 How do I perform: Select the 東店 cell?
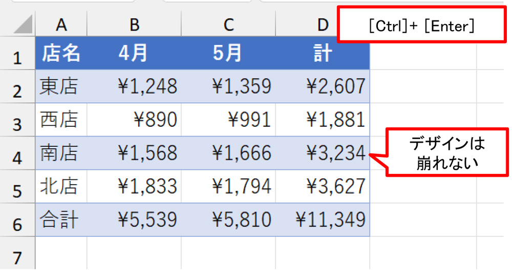61,86
